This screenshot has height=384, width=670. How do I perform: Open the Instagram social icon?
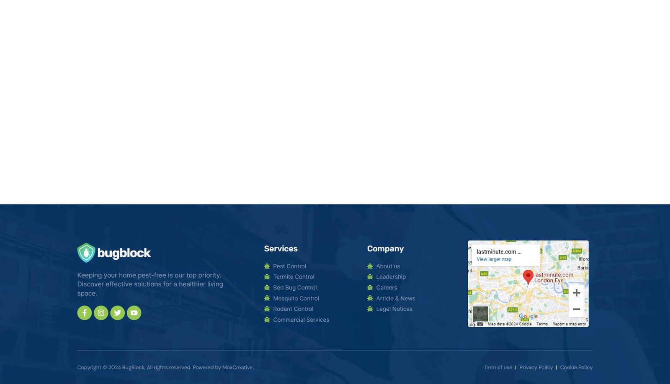(x=101, y=313)
